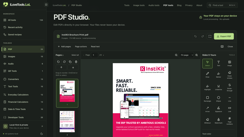Open the Blog nav link
This screenshot has width=244, height=137.
pyautogui.click(x=179, y=5)
